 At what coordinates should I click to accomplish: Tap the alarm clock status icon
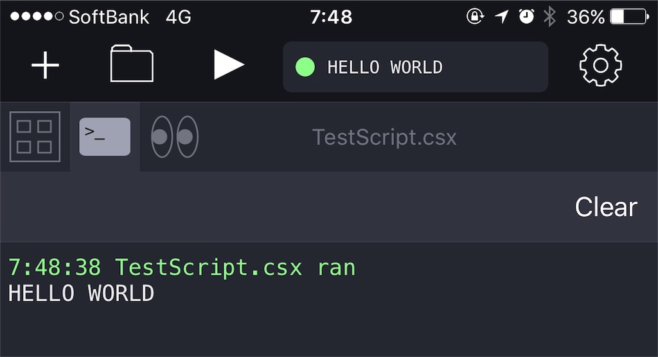[526, 17]
